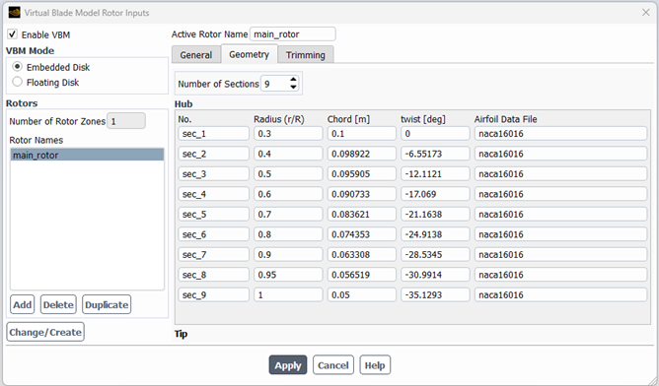Screen dimensions: 659x386
Task: Edit the twist value -24.9138
Action: click(435, 234)
